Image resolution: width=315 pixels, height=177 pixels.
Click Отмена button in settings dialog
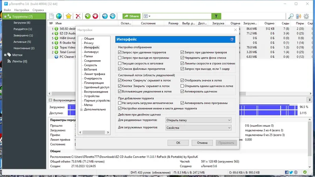point(202,143)
